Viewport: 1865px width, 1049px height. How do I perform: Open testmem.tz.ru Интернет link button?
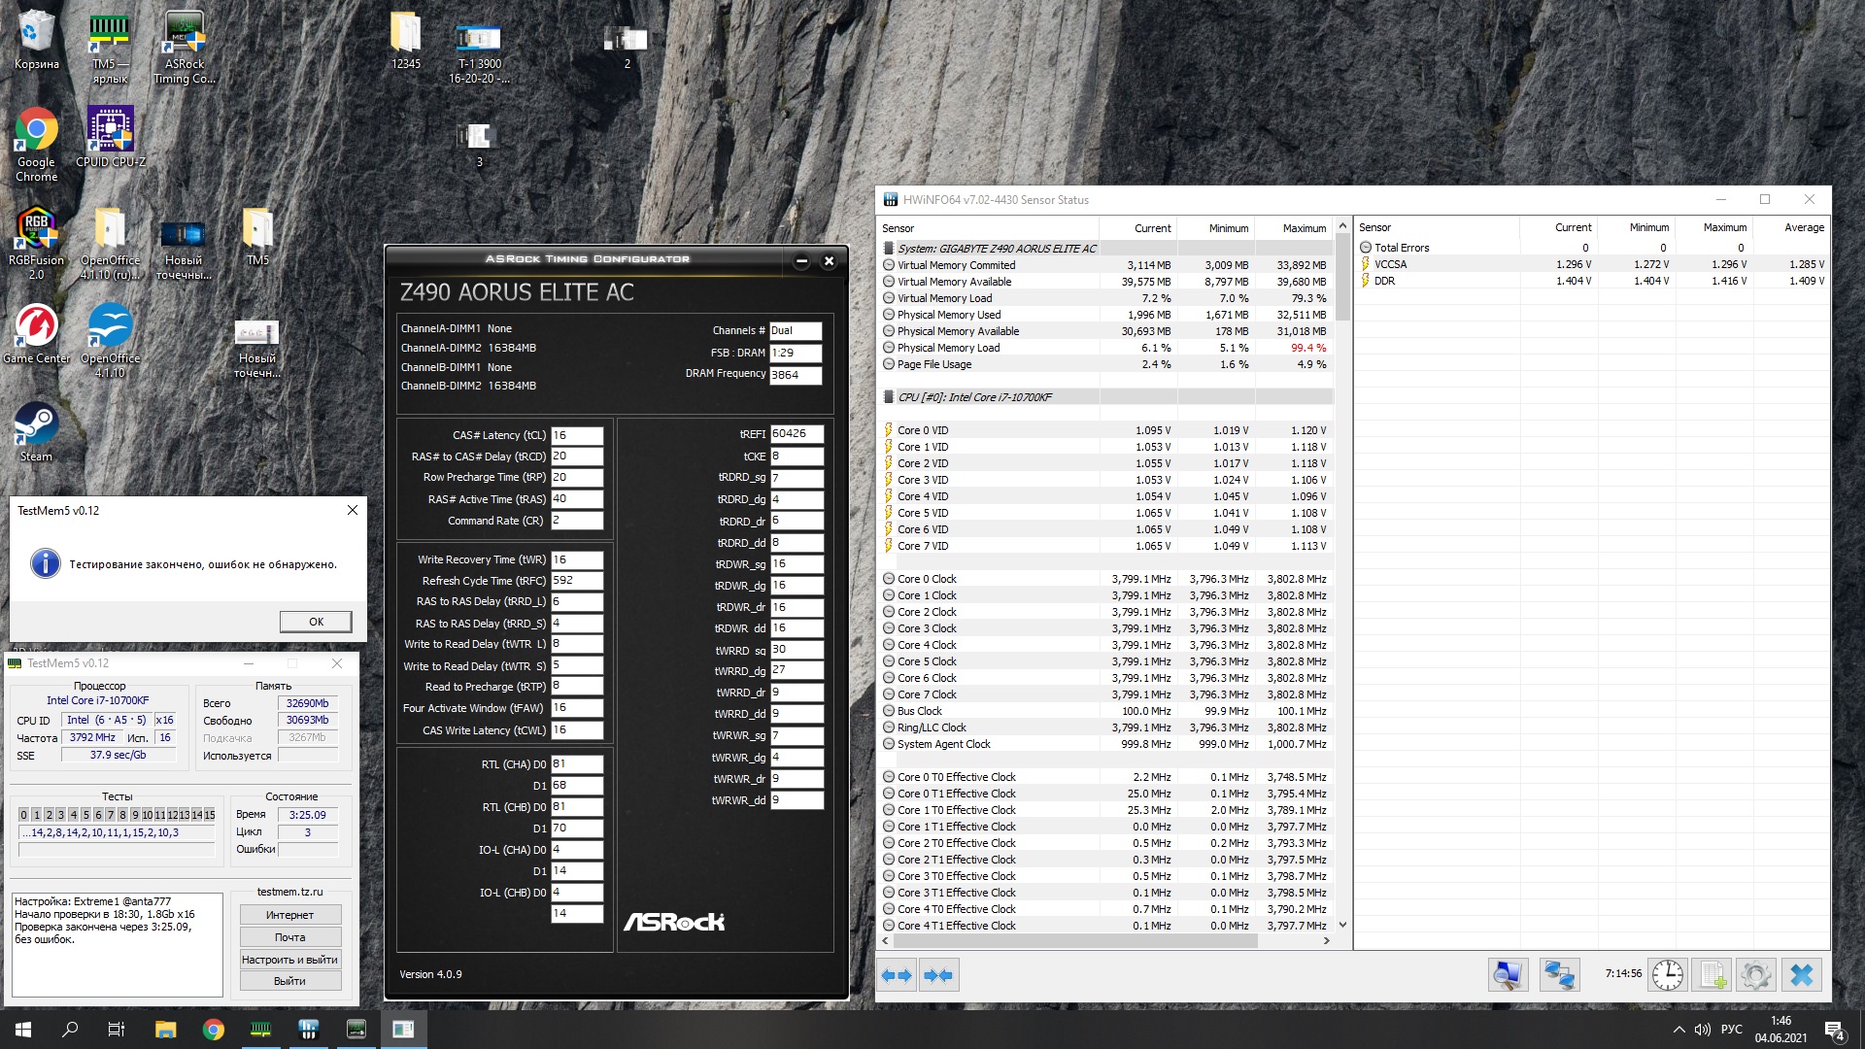[289, 915]
